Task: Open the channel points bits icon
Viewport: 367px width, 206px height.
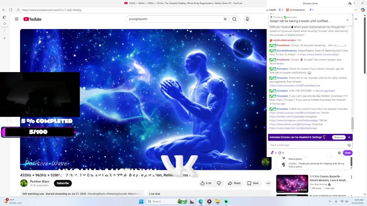Action: click(x=272, y=153)
